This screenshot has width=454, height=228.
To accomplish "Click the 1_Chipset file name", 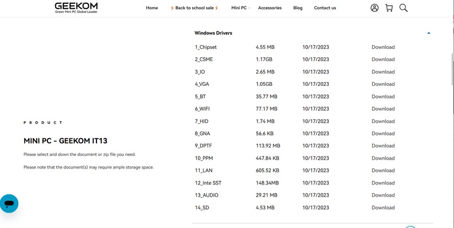I will coord(206,47).
